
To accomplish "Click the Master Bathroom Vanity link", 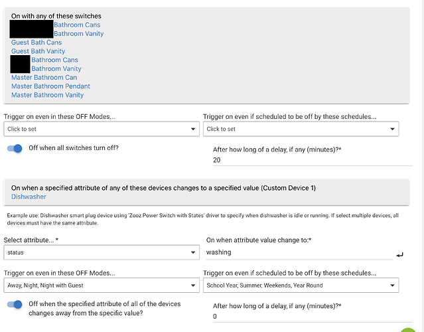I will click(47, 95).
